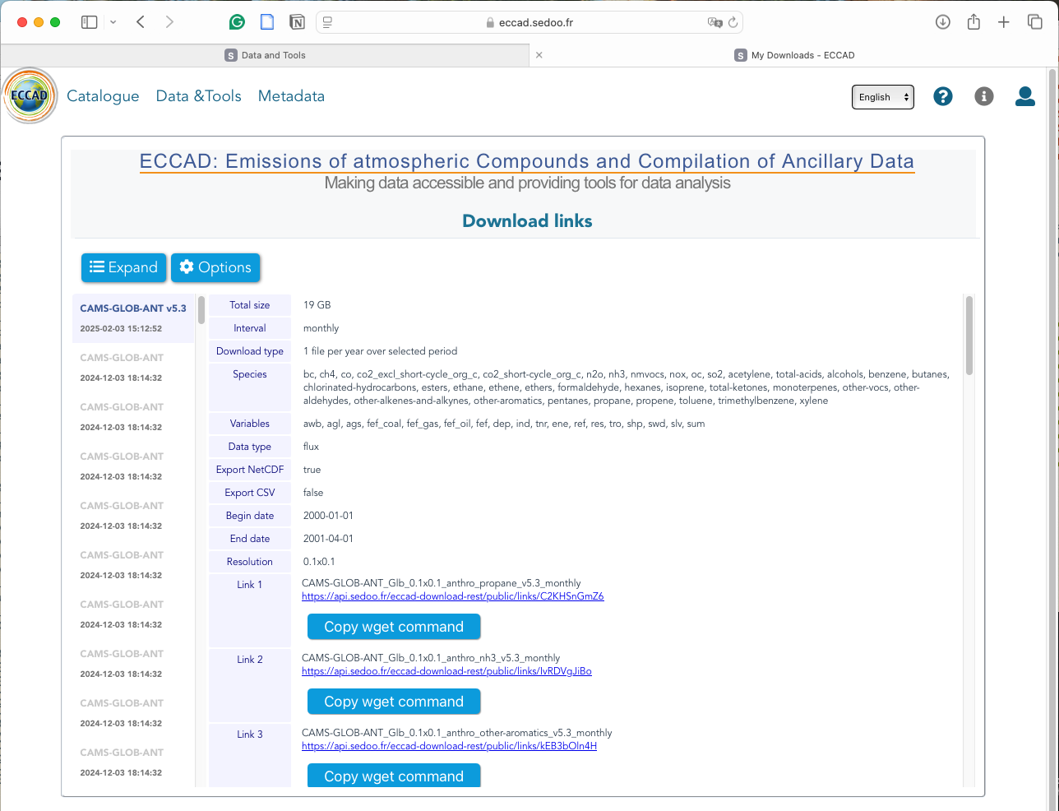Click the Notion web clipper icon
This screenshot has width=1059, height=811.
(298, 22)
